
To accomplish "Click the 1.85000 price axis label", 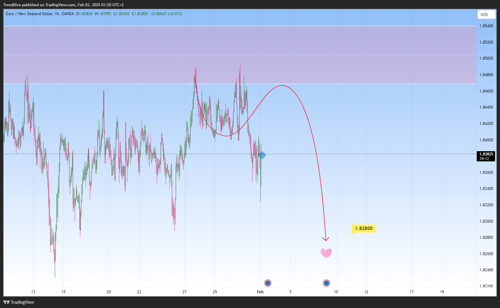I will tap(486, 58).
